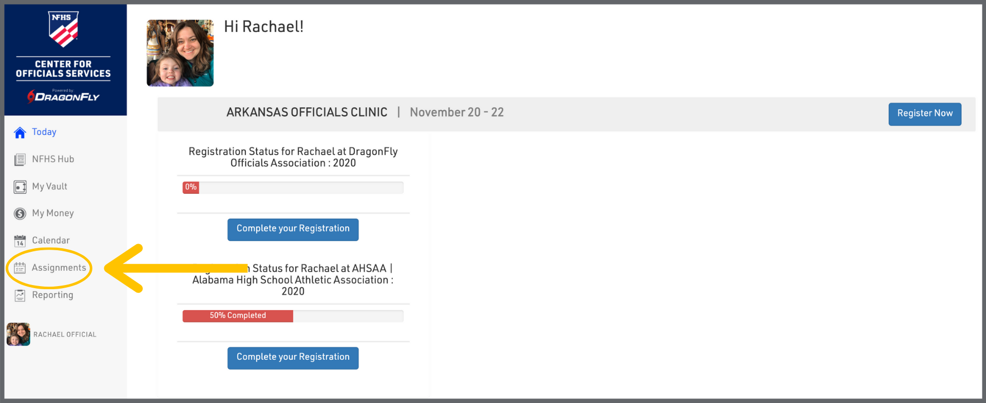Screen dimensions: 986x403
Task: Click the 0% registration progress bar
Action: pos(293,188)
